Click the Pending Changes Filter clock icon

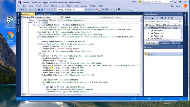tap(157, 18)
